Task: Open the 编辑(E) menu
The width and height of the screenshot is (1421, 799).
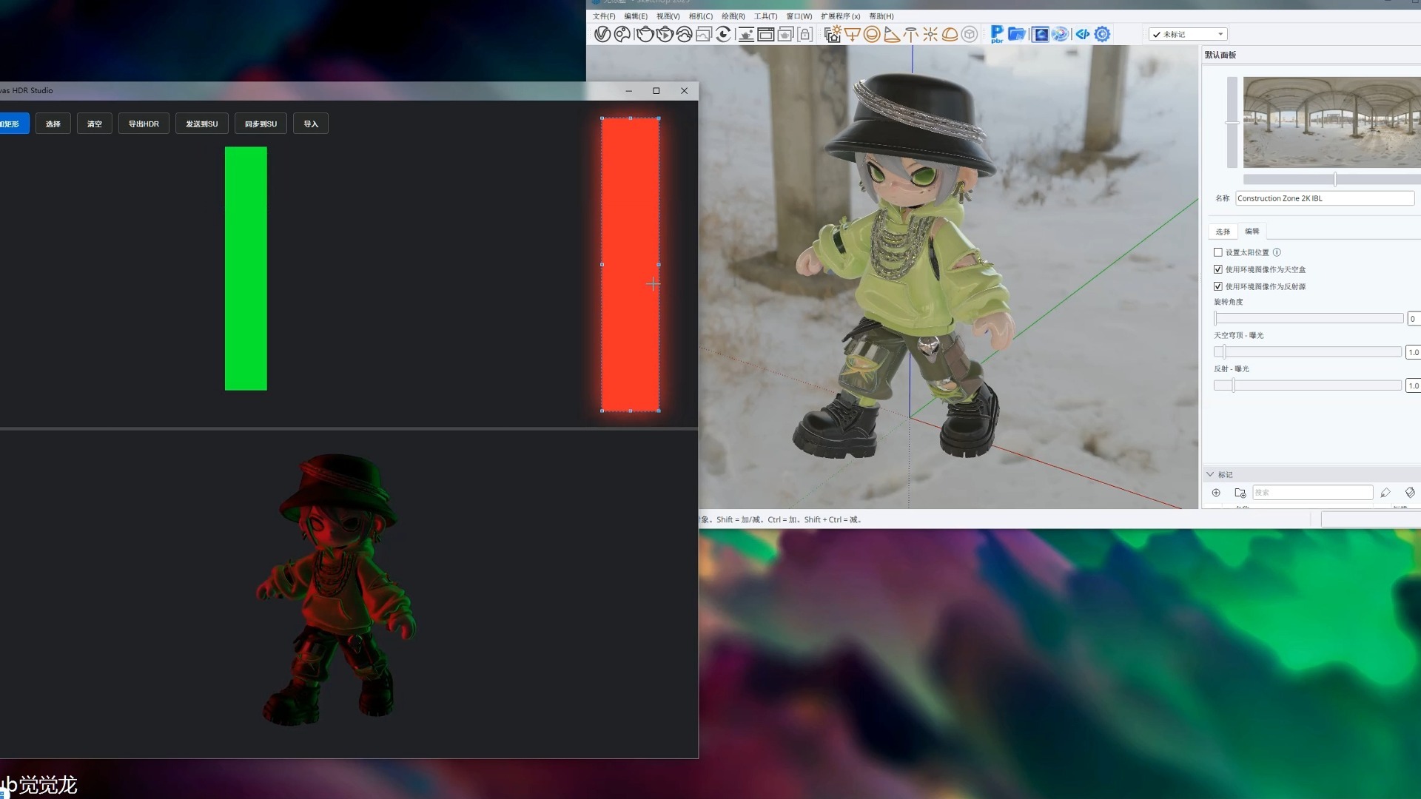Action: click(635, 16)
